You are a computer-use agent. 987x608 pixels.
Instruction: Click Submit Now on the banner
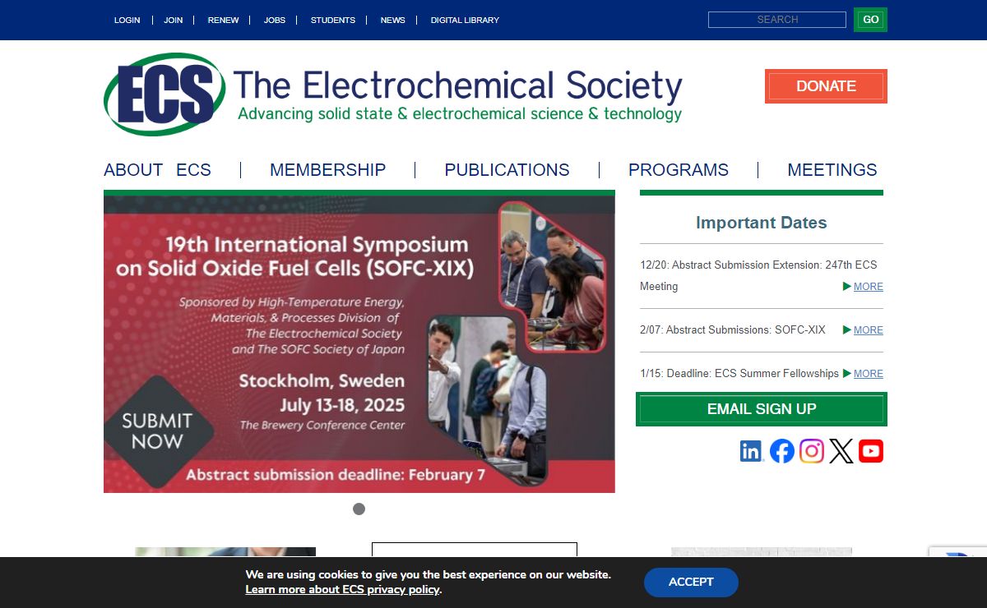tap(157, 431)
